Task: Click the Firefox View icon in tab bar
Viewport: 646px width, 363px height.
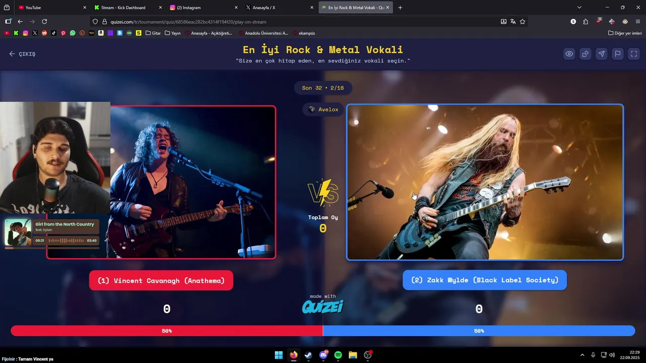Action: coord(7,8)
